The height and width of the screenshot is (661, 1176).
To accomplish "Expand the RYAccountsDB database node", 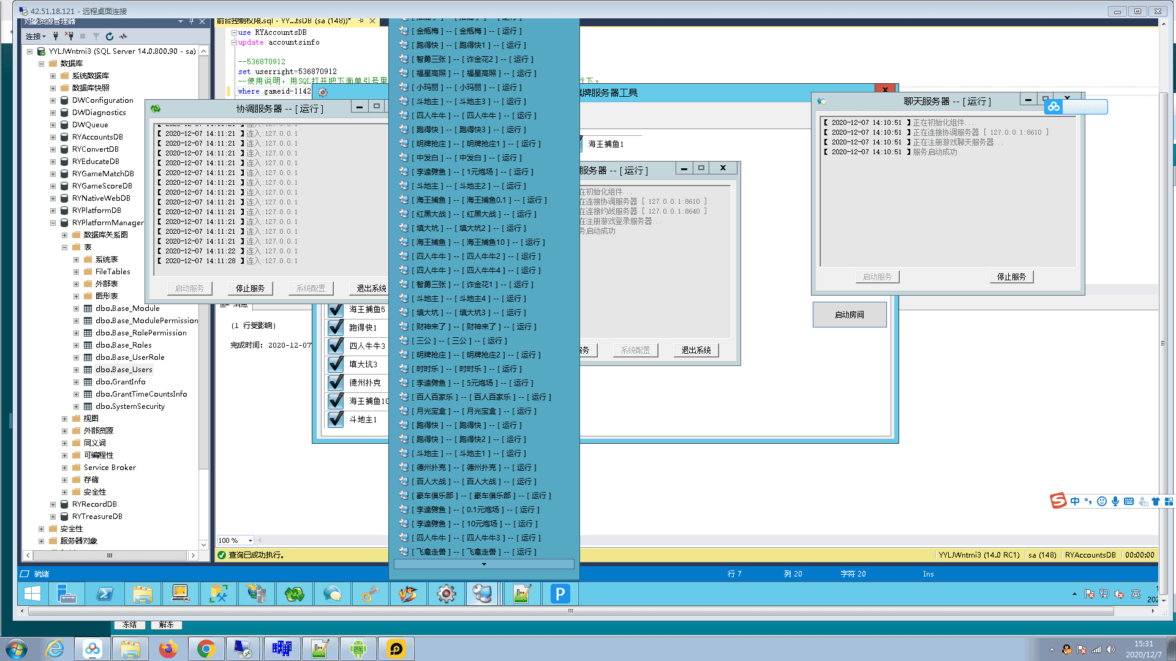I will click(53, 137).
